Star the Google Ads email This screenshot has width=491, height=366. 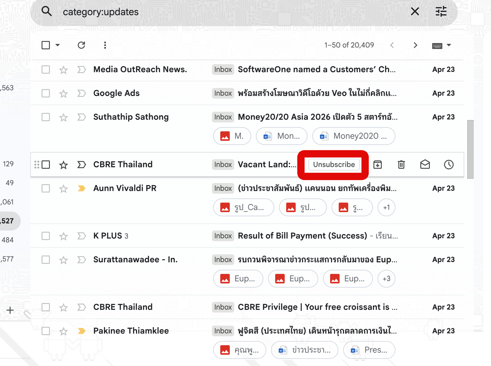(x=63, y=93)
